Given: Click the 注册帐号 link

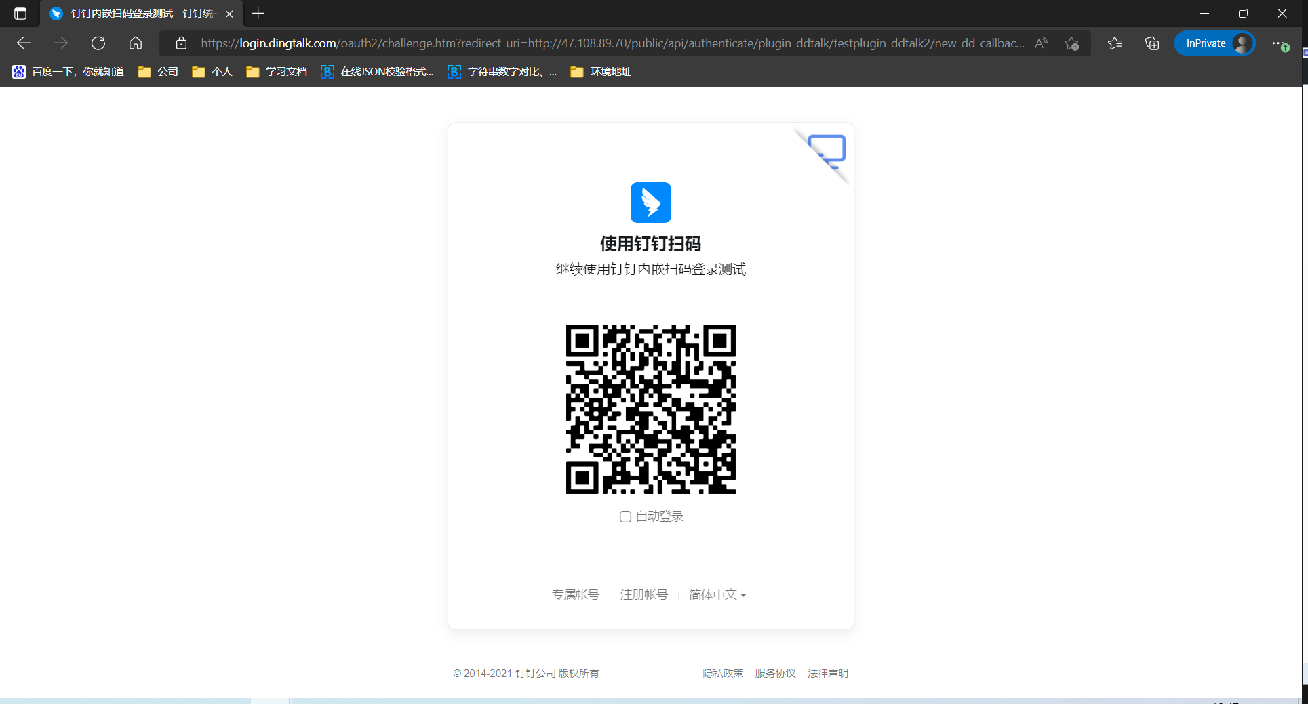Looking at the screenshot, I should click(643, 595).
